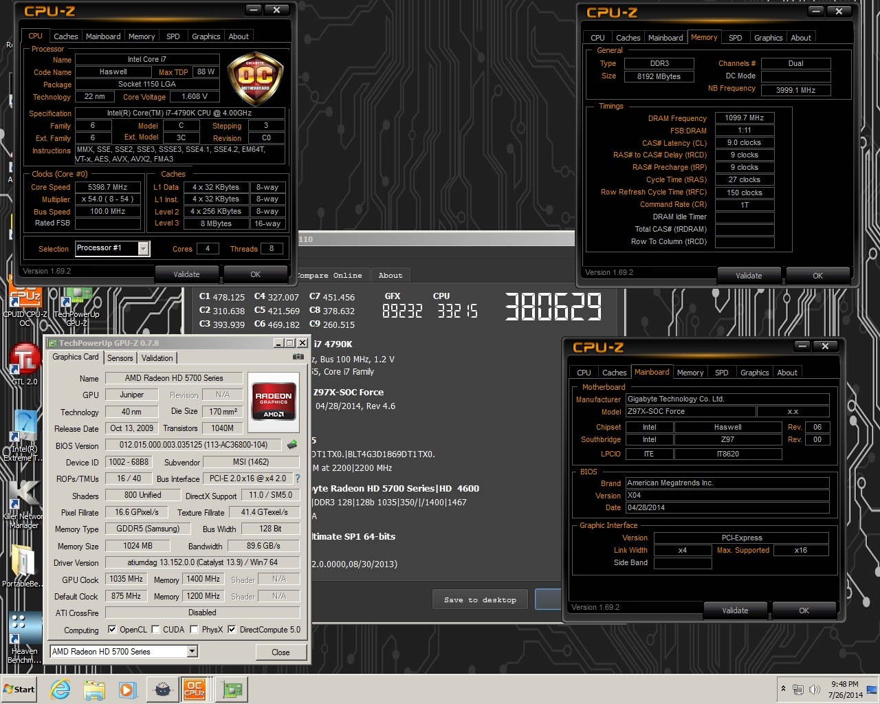Click the GPU-Z screenshot camera icon

coord(298,357)
